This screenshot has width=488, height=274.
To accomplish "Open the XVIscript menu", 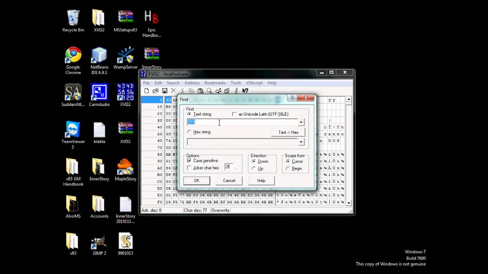I will (254, 83).
